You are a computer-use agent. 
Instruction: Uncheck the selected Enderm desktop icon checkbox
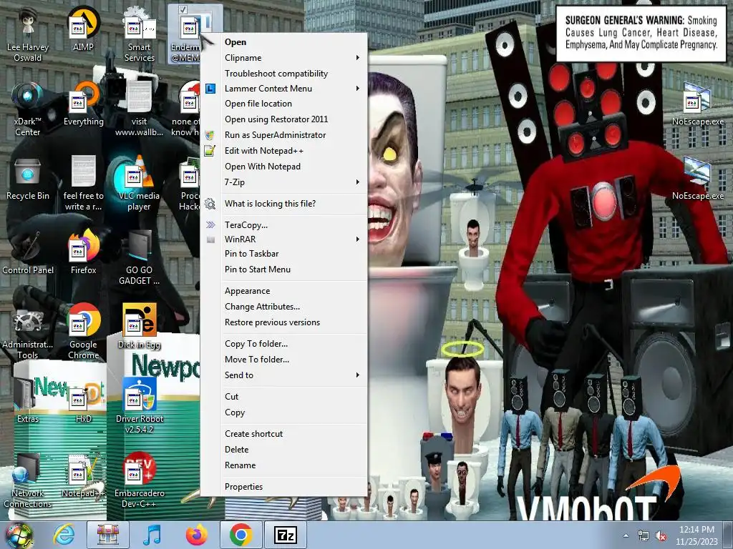(183, 9)
